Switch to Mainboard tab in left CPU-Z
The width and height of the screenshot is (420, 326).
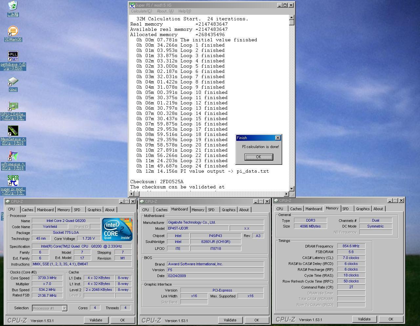point(45,210)
